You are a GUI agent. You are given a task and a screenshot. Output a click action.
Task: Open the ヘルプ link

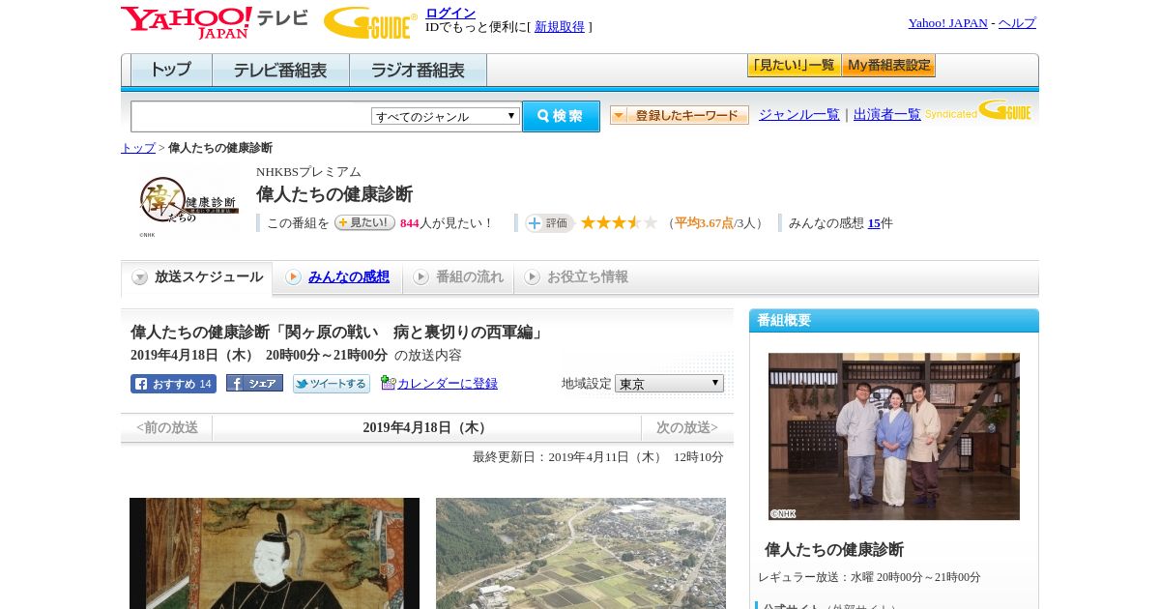(1017, 23)
